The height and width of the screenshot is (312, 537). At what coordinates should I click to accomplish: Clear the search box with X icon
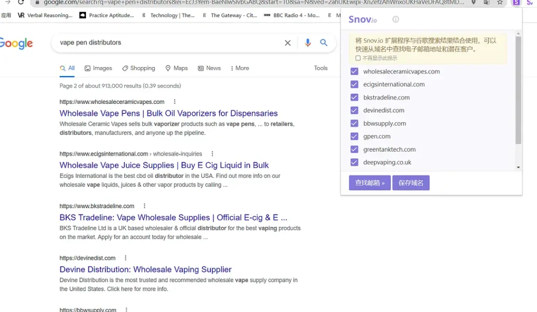287,43
